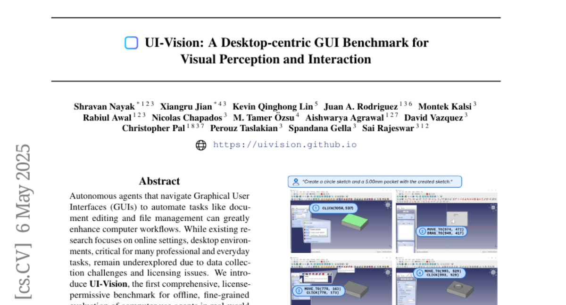Click the Abstract section heading
This screenshot has width=566, height=305.
(x=159, y=181)
